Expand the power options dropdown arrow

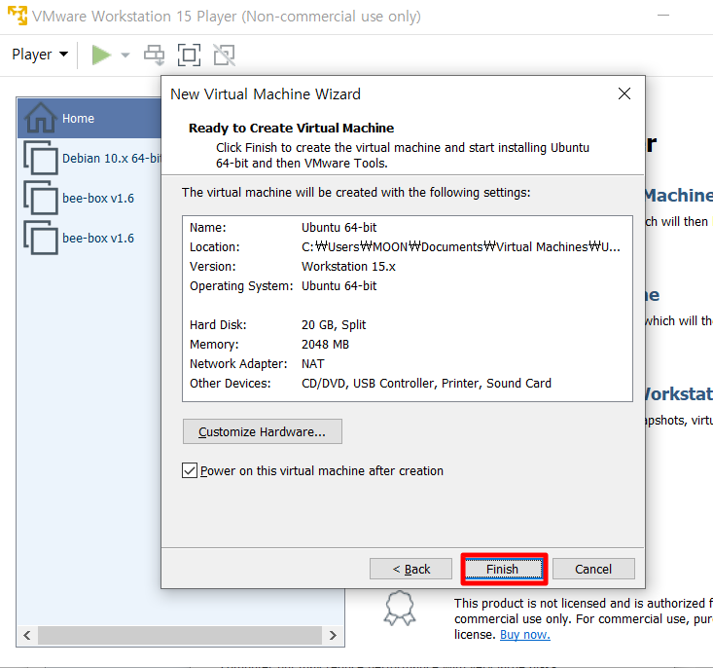[x=125, y=56]
